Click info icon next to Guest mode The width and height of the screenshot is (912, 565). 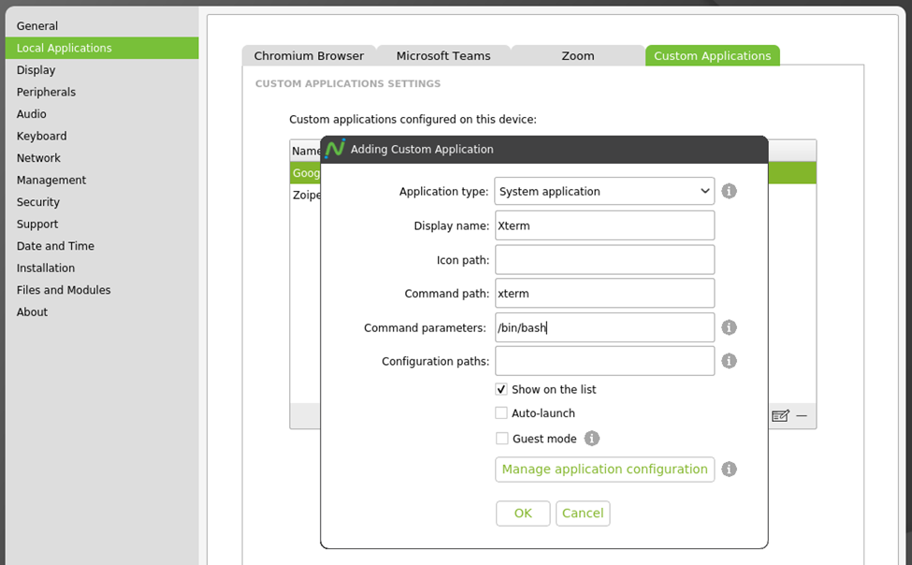click(x=591, y=438)
